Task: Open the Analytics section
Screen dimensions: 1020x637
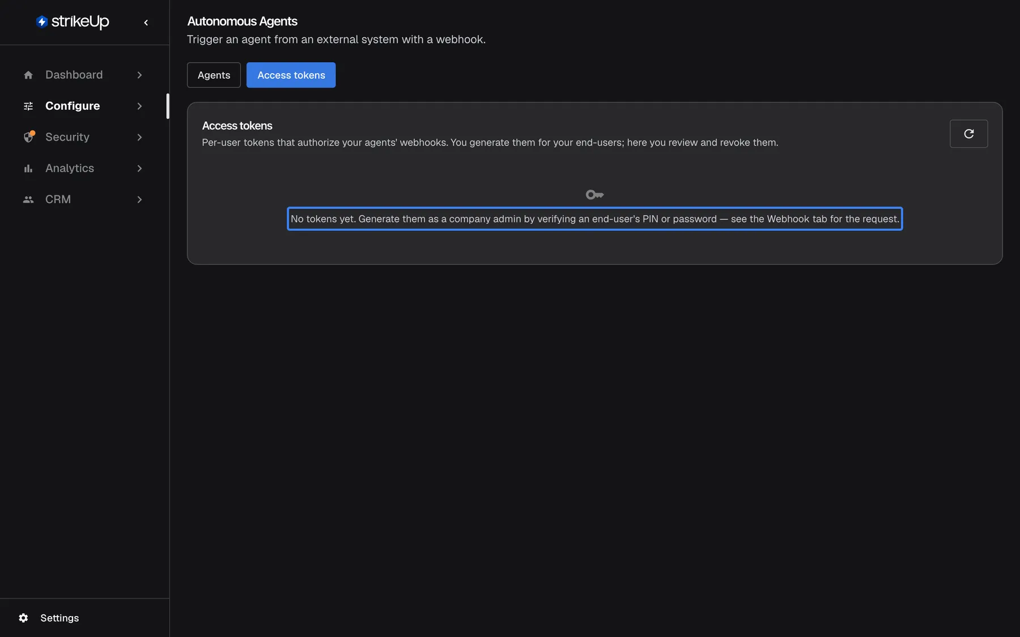Action: [x=83, y=168]
